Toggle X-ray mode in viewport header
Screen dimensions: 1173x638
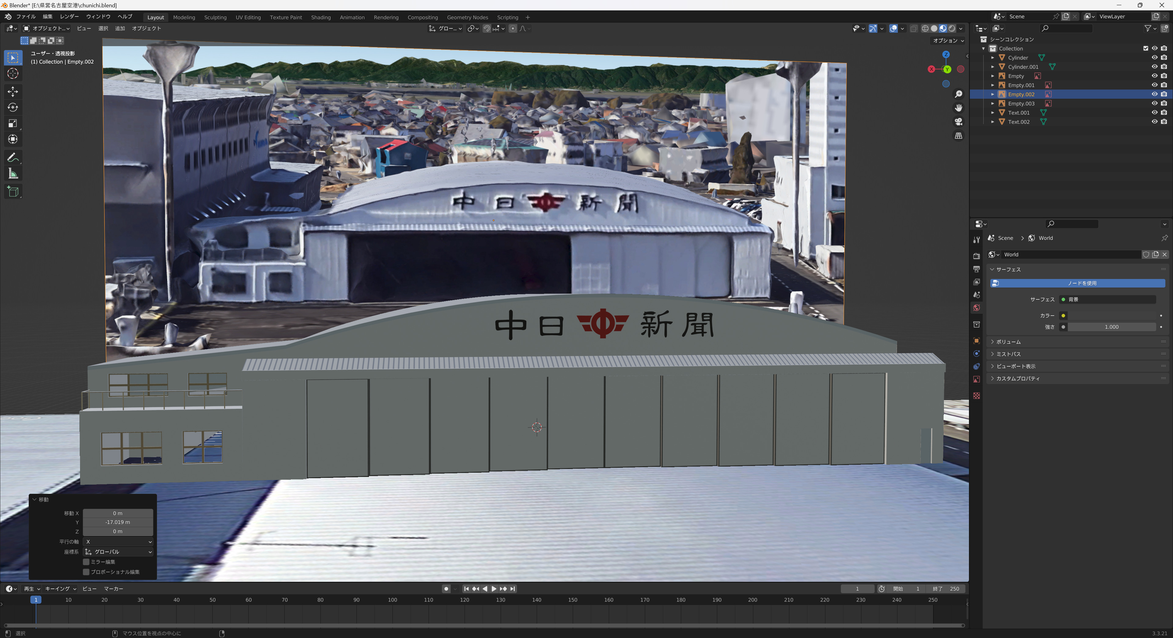[x=913, y=28]
